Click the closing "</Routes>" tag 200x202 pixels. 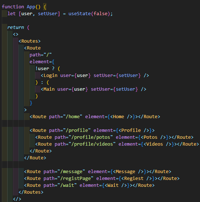(31, 192)
